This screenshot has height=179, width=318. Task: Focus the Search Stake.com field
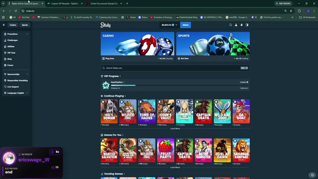pyautogui.click(x=175, y=68)
